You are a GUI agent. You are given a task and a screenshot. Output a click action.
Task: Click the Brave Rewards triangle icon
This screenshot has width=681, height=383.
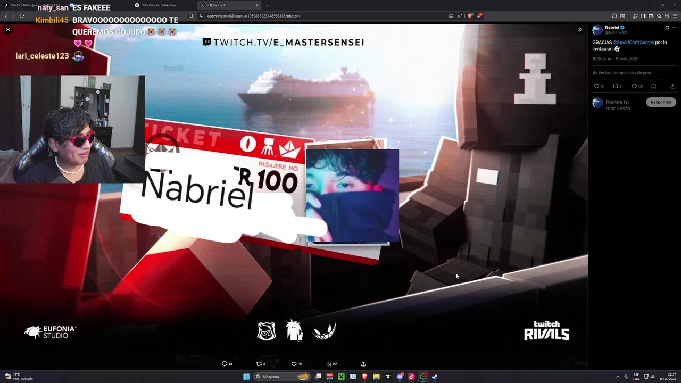pos(479,16)
